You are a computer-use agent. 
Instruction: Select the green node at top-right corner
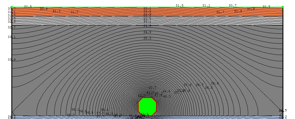[x=283, y=7]
